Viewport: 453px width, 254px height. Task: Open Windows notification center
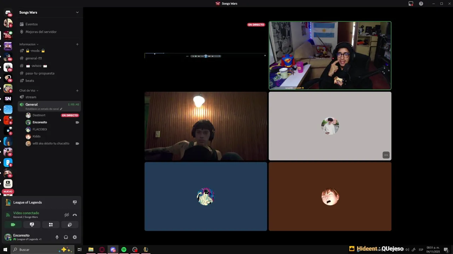[446, 249]
